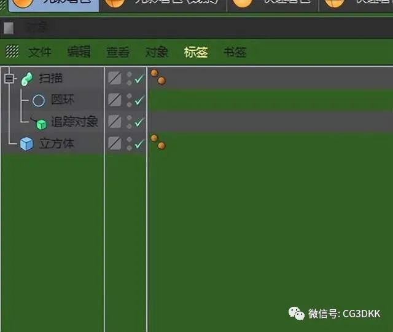Viewport: 393px width, 332px height.
Task: Click the blue cube icon beside 立方体
Action: coord(26,144)
